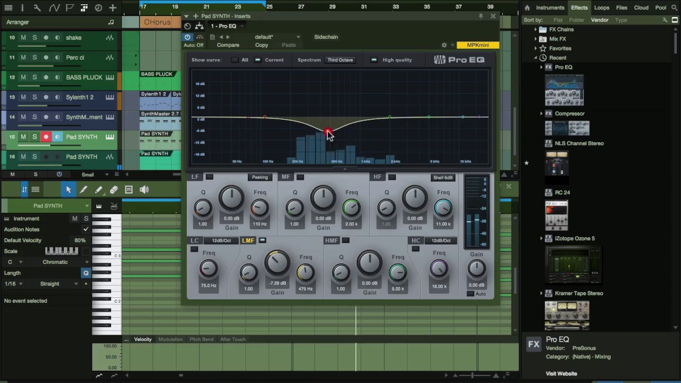Image resolution: width=681 pixels, height=383 pixels.
Task: Open the marker track flag icon
Action: click(70, 8)
